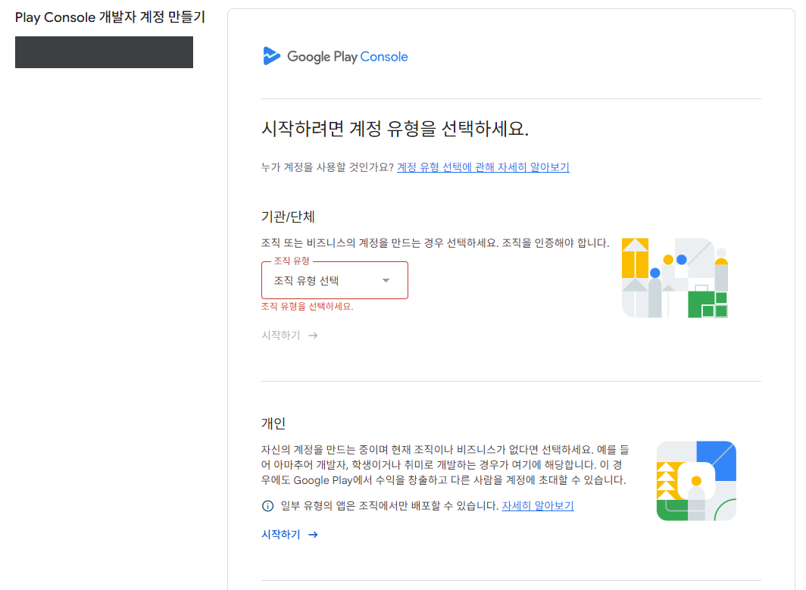806x590 pixels.
Task: Click the 시작하기 button under 개인
Action: (x=289, y=535)
